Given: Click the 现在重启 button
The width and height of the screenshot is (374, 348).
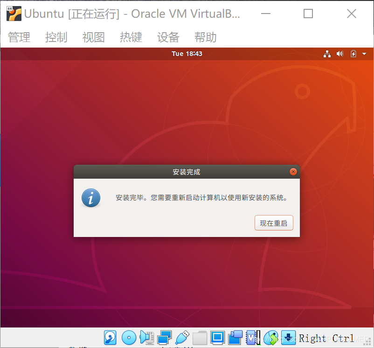Looking at the screenshot, I should 274,223.
